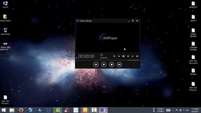Image resolution: width=201 pixels, height=113 pixels.
Task: Click the KMPlayer logo in the video area
Action: point(108,37)
